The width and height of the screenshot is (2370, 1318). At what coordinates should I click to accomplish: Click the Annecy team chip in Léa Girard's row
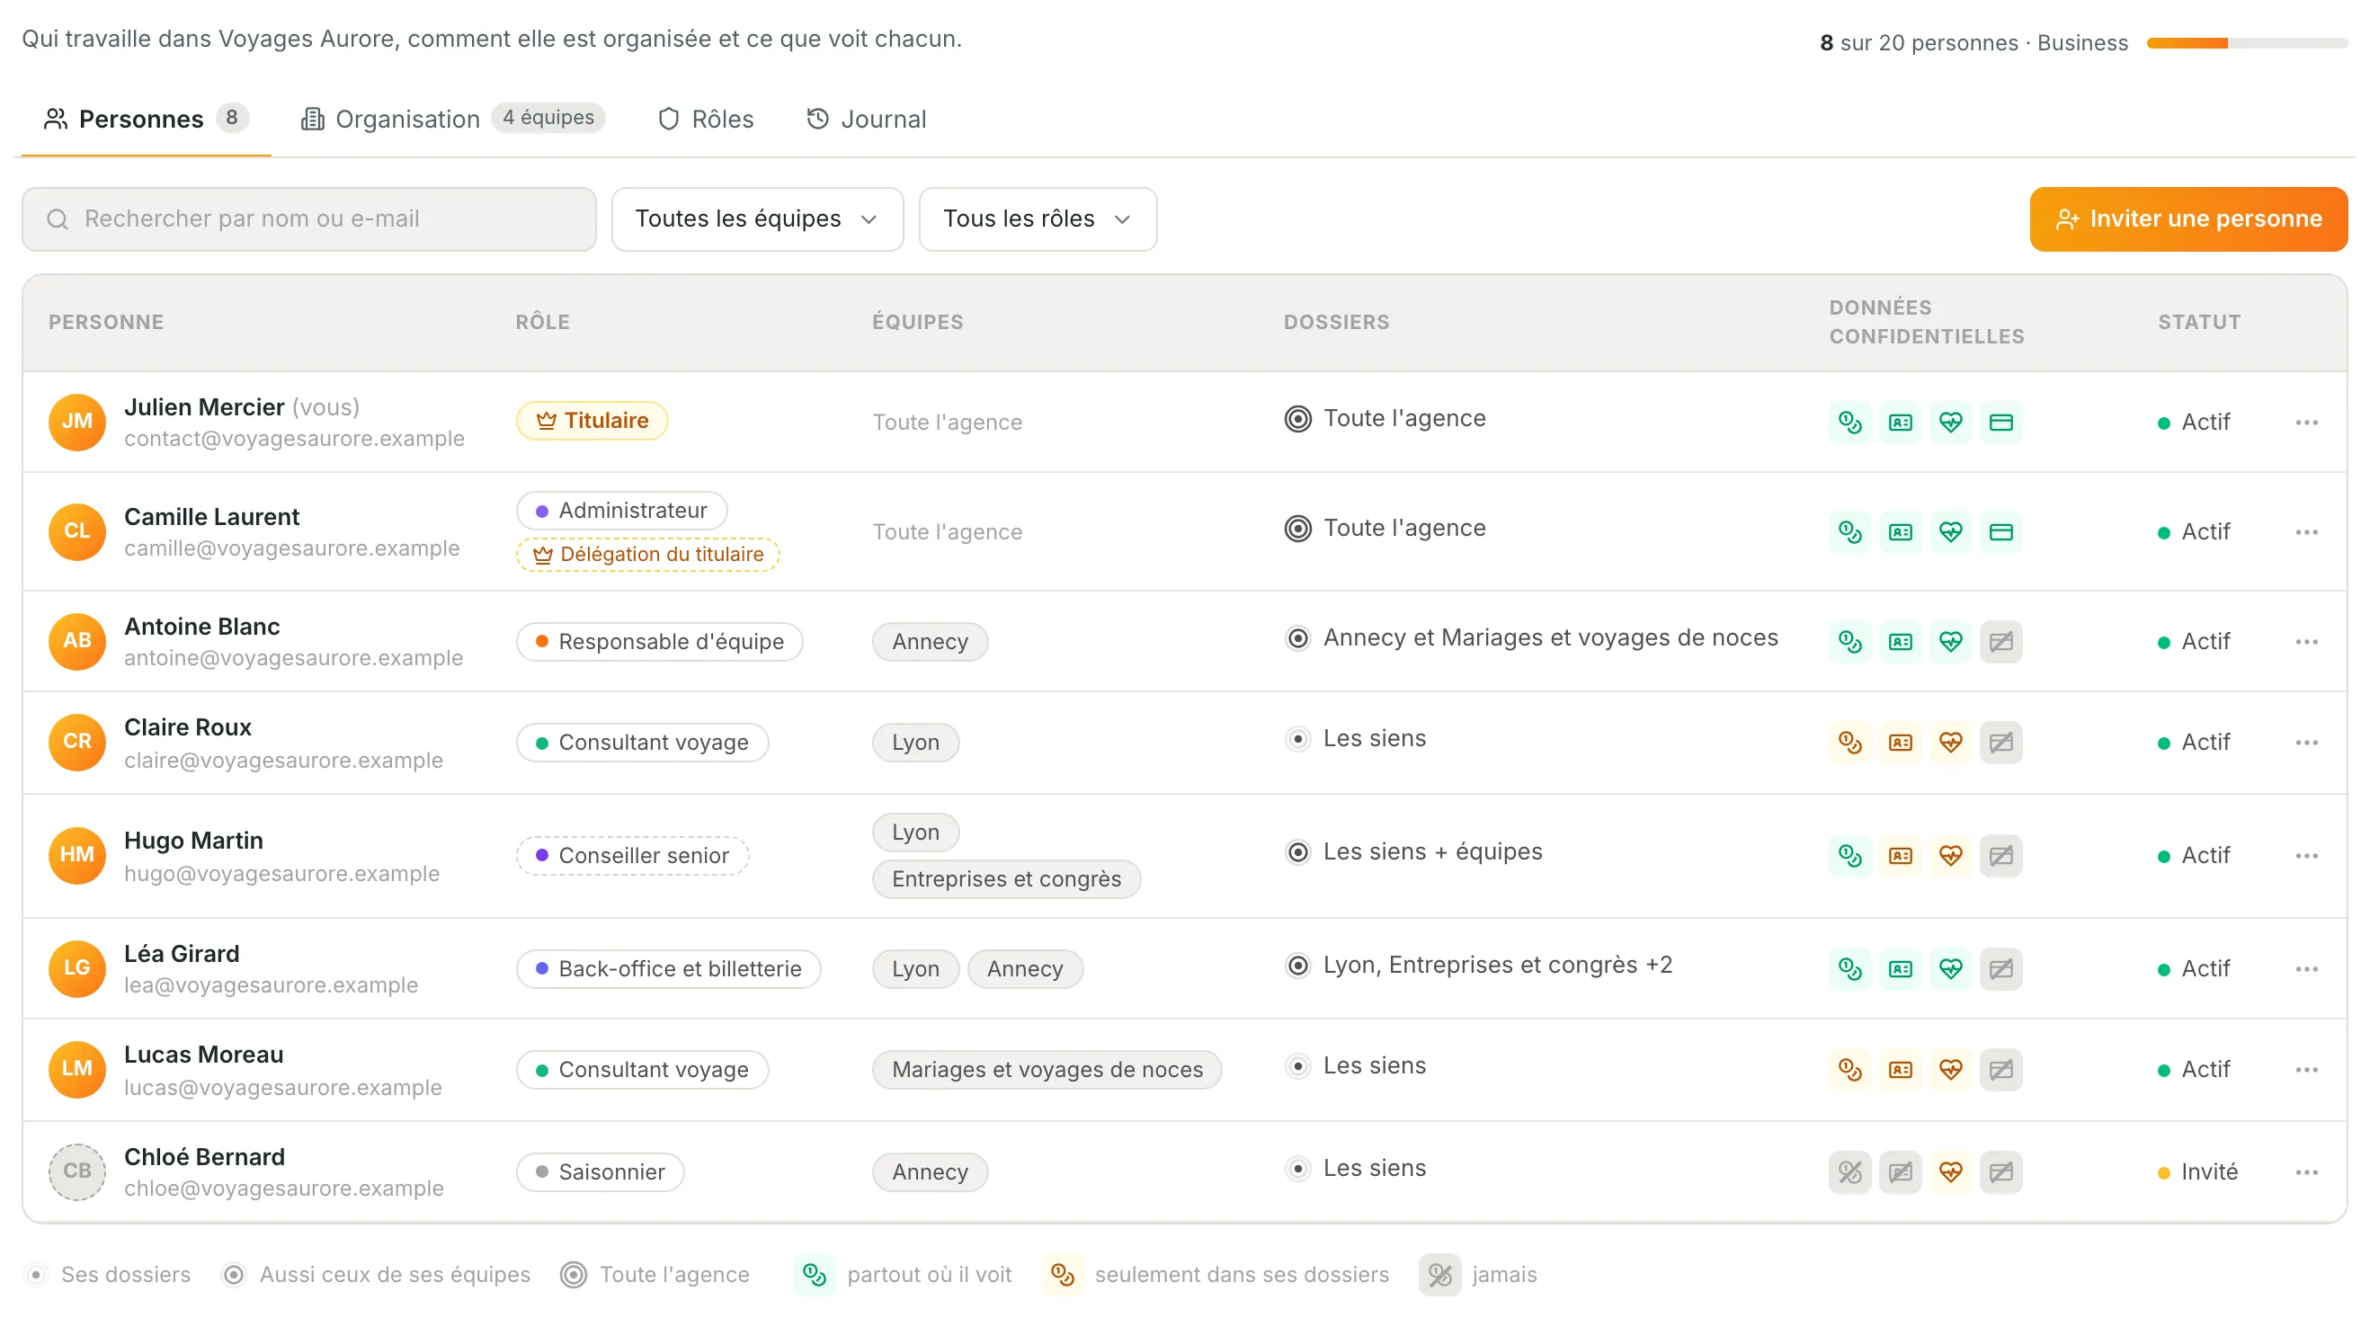pyautogui.click(x=1025, y=968)
